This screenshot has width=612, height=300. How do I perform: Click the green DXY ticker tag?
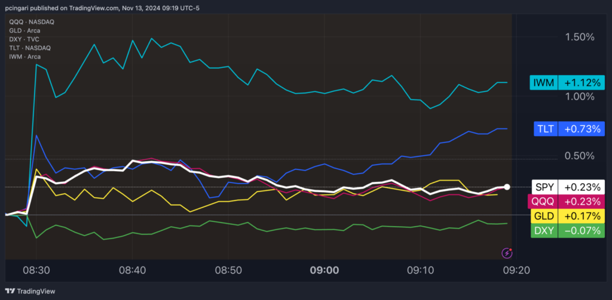544,230
